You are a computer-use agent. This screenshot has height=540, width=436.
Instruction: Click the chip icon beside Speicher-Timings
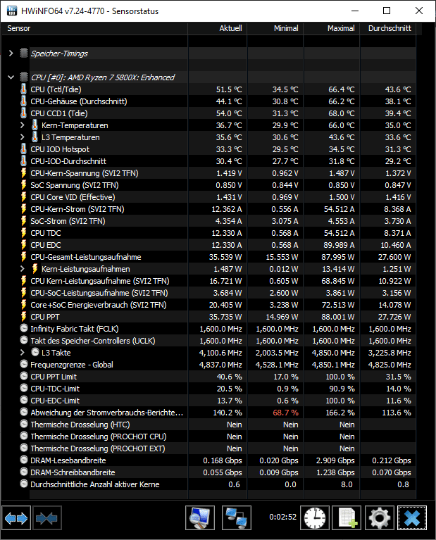(24, 53)
